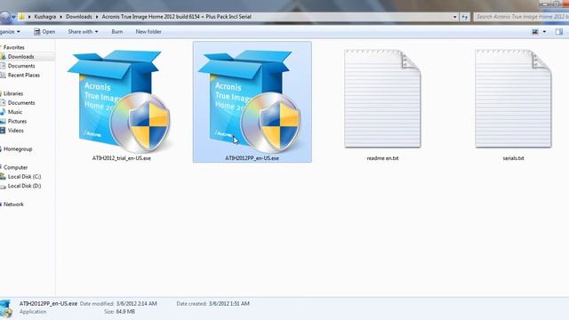
Task: Select the readme en.txt file icon
Action: click(382, 99)
